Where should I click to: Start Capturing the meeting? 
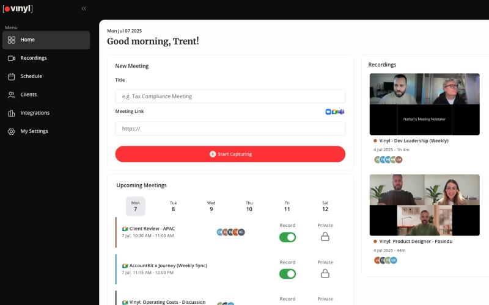[x=230, y=154]
